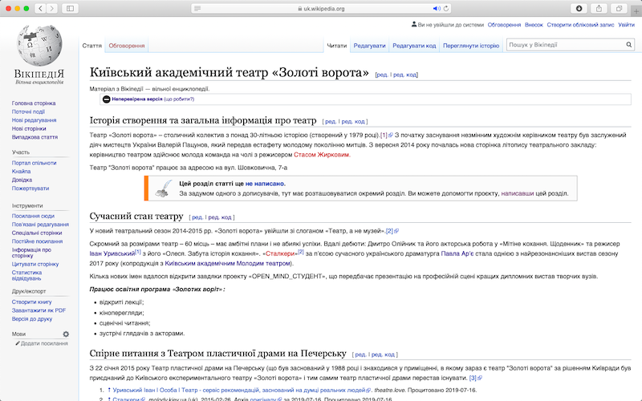
Task: Reload the page with the refresh icon
Action: pos(446,8)
